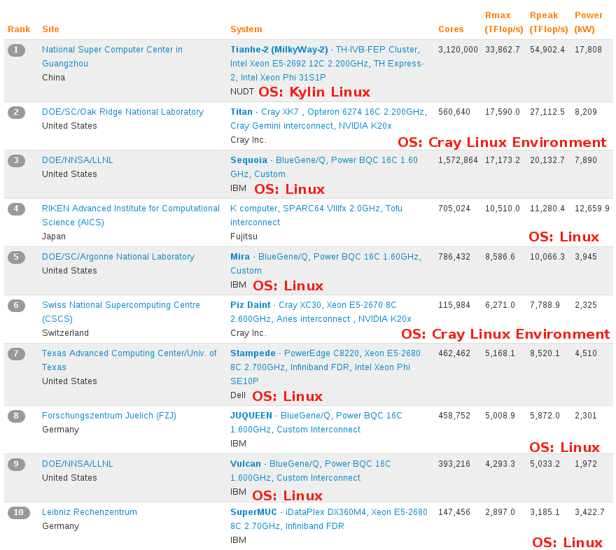Click the Cores column header
Image resolution: width=616 pixels, height=550 pixels.
[451, 29]
